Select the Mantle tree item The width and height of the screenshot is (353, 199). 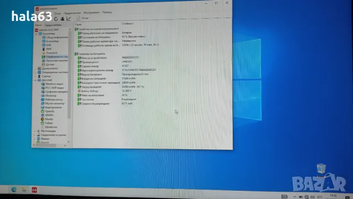click(47, 119)
